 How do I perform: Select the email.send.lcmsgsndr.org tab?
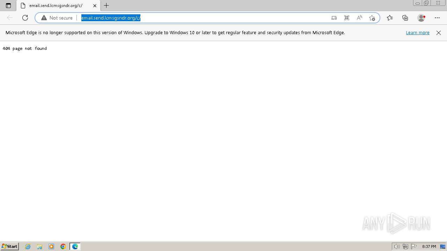[58, 6]
